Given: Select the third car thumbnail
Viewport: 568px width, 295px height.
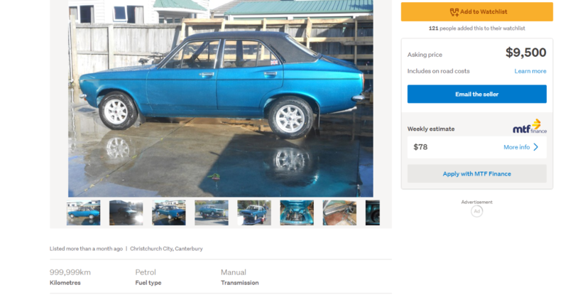Looking at the screenshot, I should click(169, 213).
